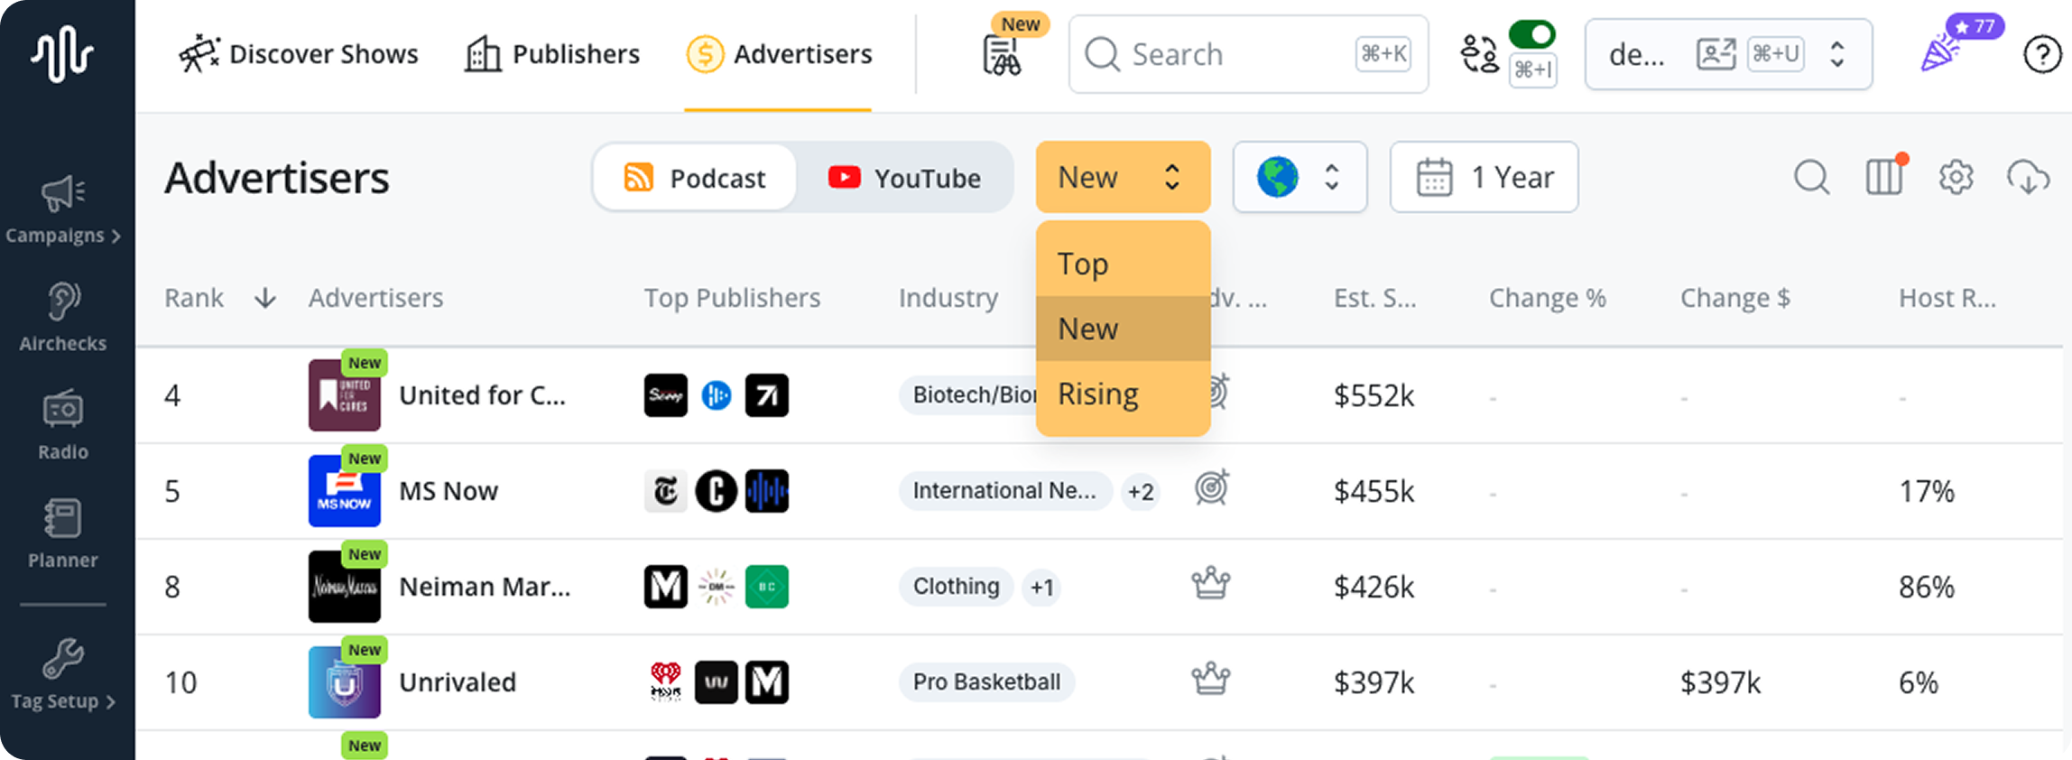Viewport: 2072px width, 760px height.
Task: Click the Neiman Mar... advertiser name
Action: click(485, 587)
